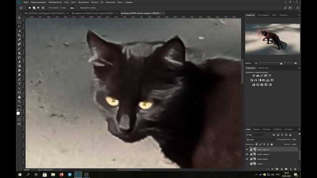
Task: Toggle lock position
Action: [x=264, y=144]
